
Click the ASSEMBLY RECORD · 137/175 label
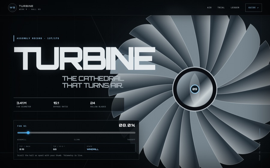38,39
